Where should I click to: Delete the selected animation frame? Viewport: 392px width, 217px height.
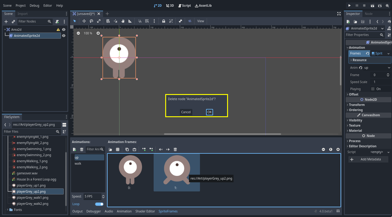coord(175,149)
